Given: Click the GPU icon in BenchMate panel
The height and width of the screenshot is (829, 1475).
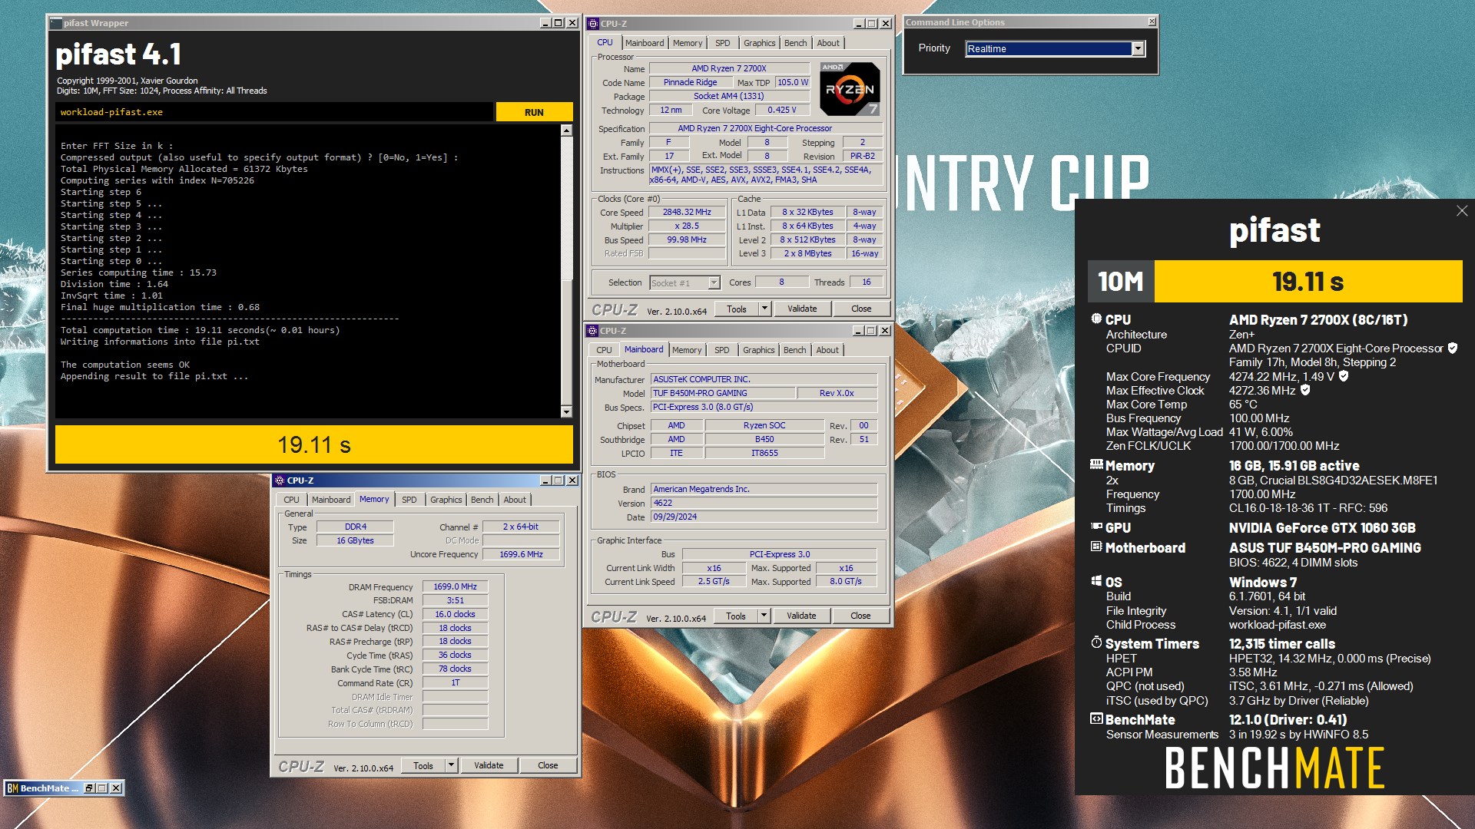Looking at the screenshot, I should click(1096, 527).
